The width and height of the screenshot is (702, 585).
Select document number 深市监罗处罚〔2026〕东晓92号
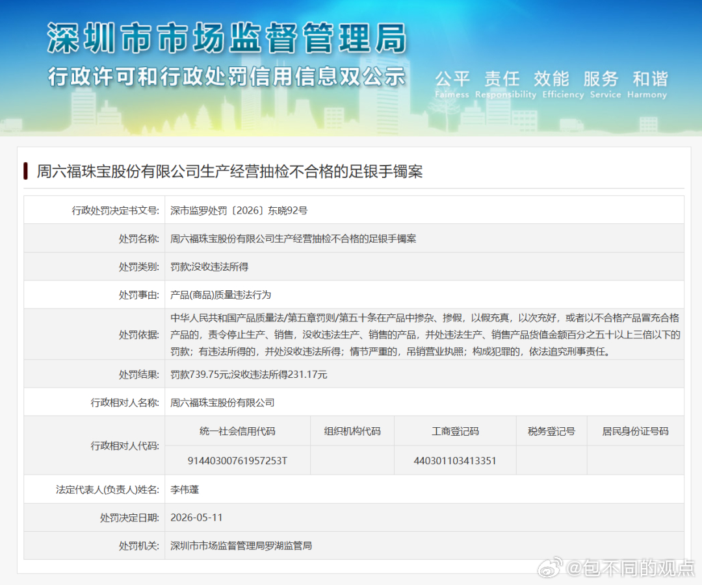click(x=239, y=210)
